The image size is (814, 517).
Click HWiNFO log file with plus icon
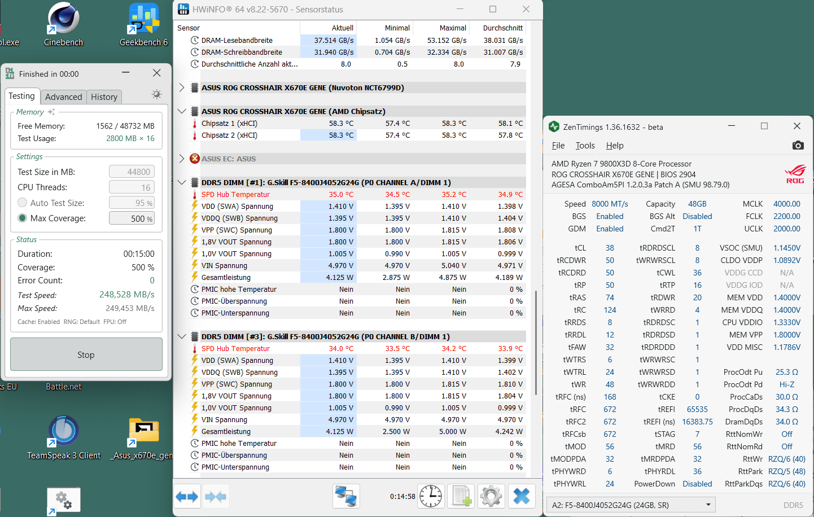pos(461,497)
